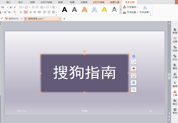Apply blue outline WordArt style

click(x=94, y=10)
